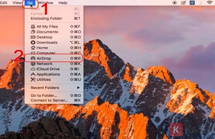The height and width of the screenshot is (139, 215).
Task: Open the Wi-Fi status menu icon
Action: point(209,3)
